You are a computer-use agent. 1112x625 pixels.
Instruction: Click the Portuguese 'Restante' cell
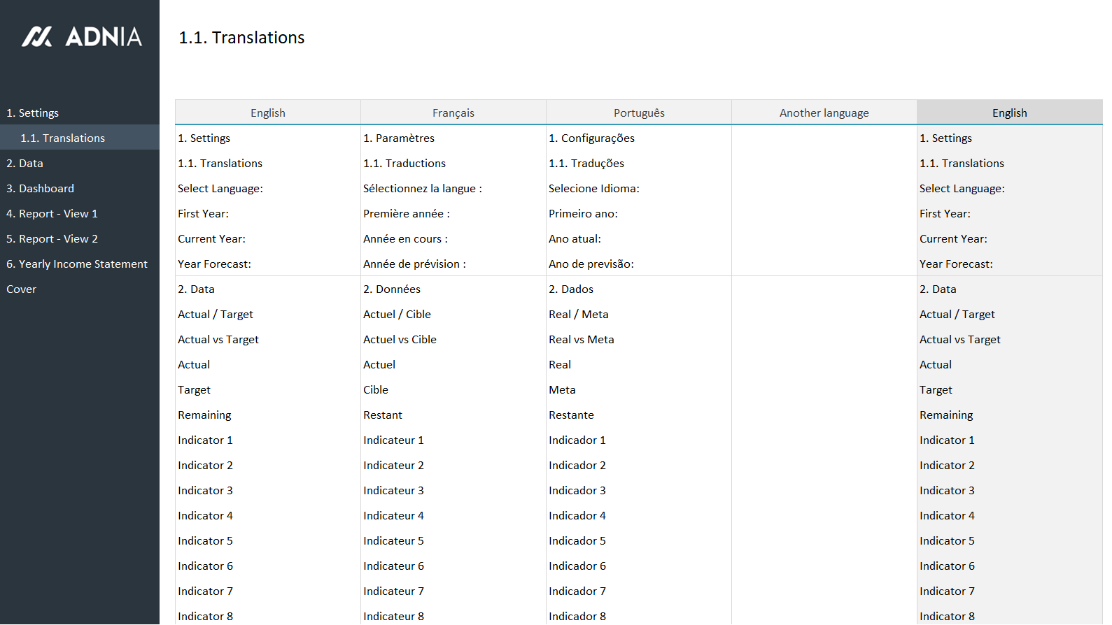(571, 415)
